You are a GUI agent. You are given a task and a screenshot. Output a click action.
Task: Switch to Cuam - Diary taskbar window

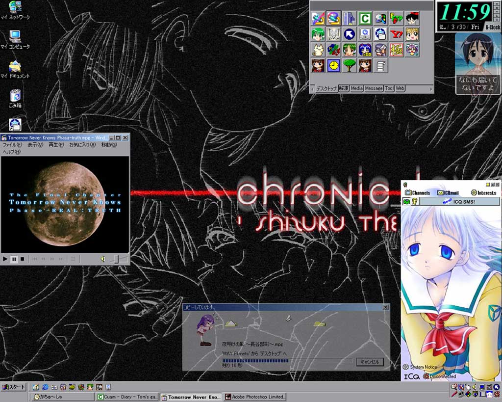(127, 397)
